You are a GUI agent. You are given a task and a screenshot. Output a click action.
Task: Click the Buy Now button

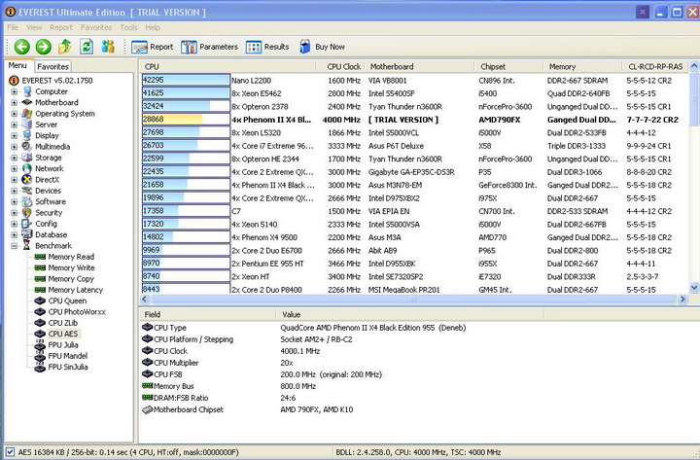click(322, 47)
